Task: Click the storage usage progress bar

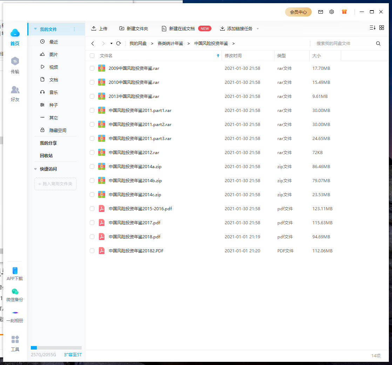Action: [56, 348]
